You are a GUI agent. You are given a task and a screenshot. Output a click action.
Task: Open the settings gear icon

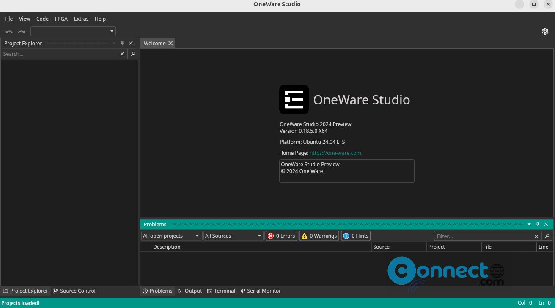point(545,31)
